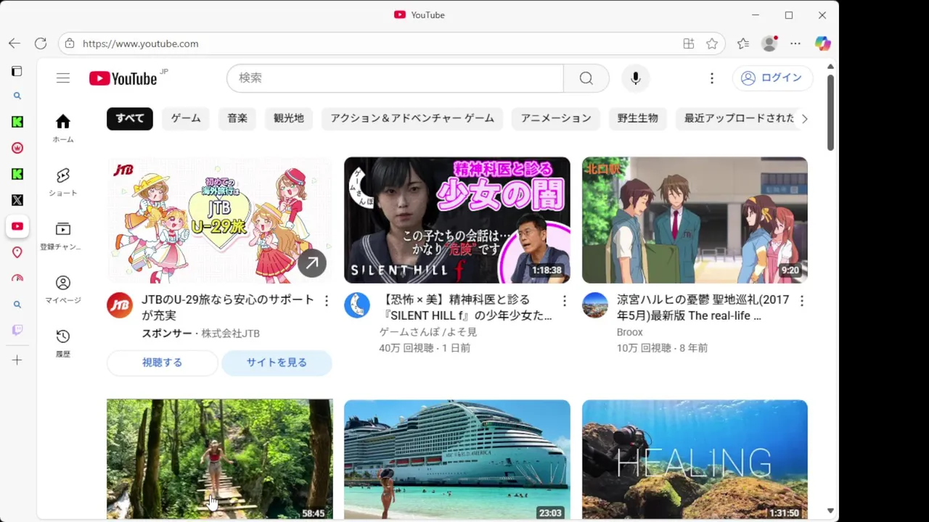This screenshot has width=929, height=522.
Task: Open browser Settings and more menu
Action: click(795, 43)
